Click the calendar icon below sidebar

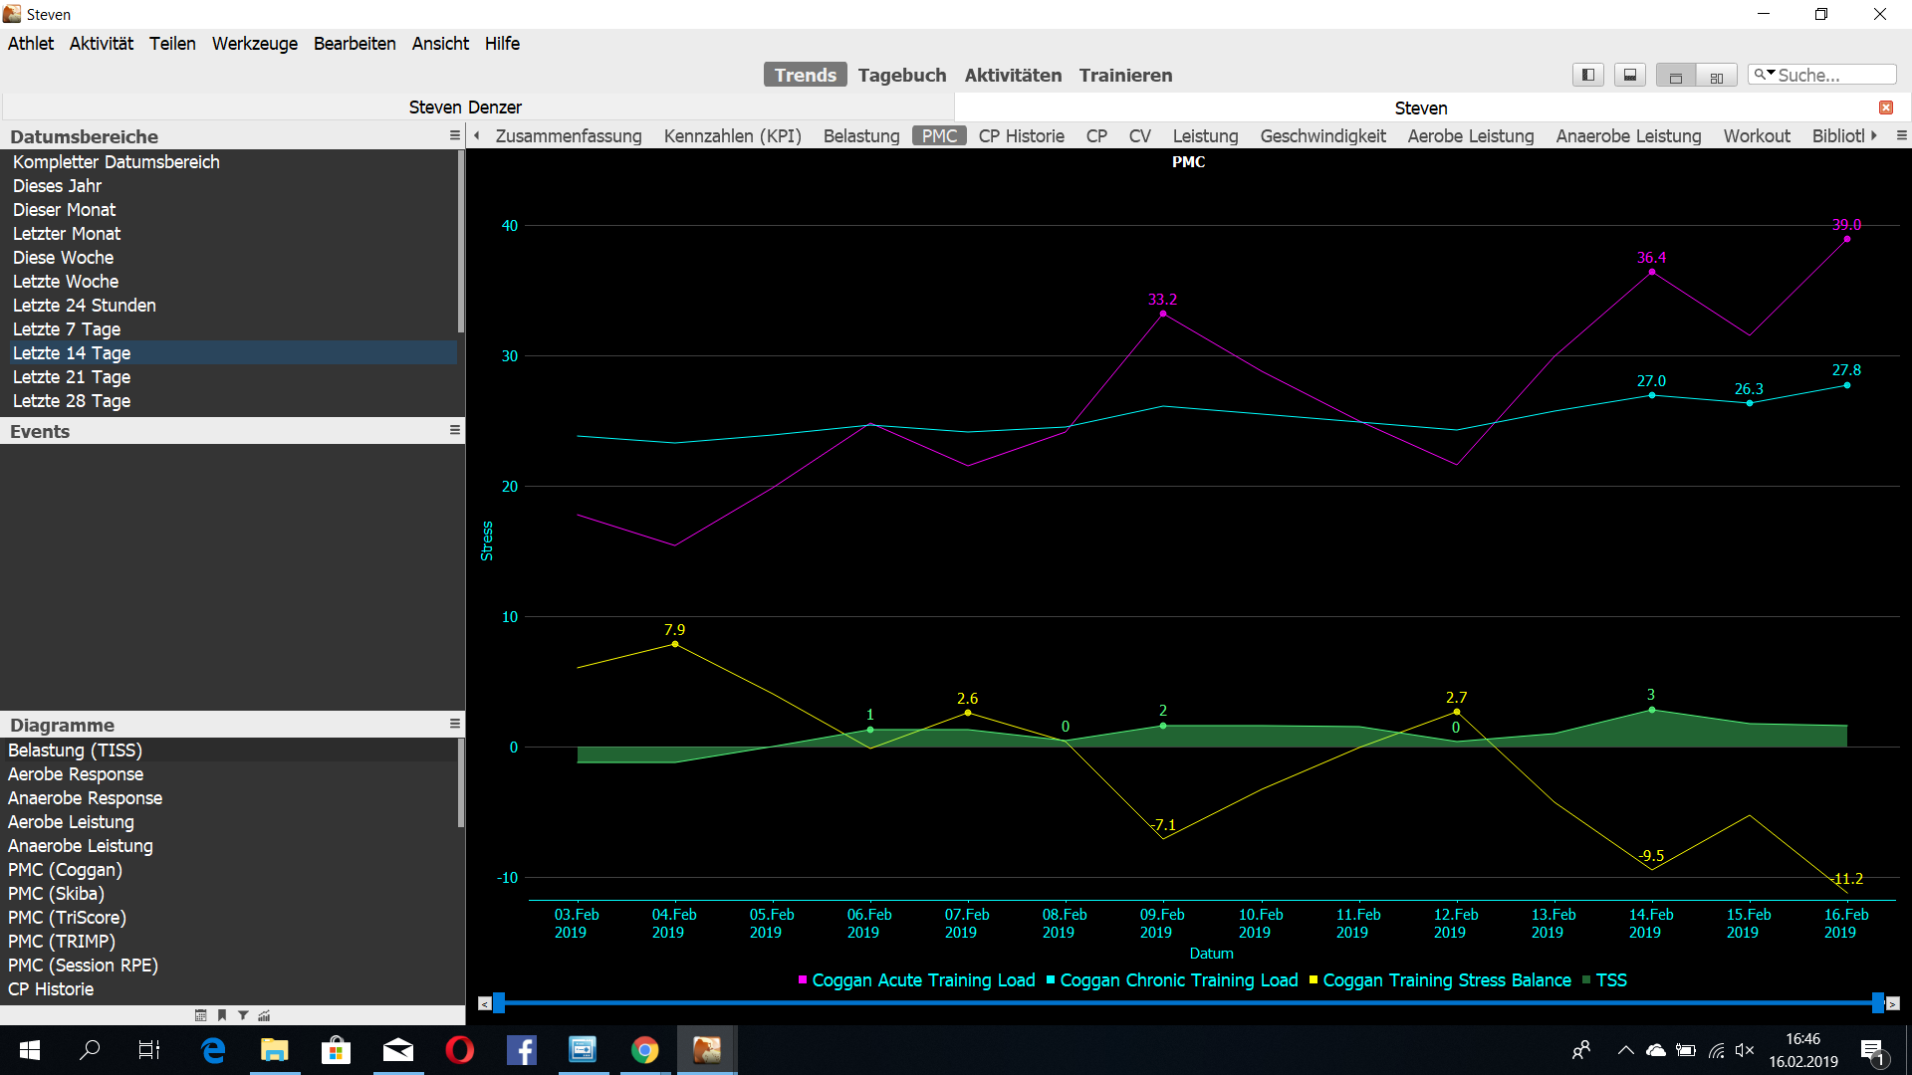pyautogui.click(x=200, y=1015)
